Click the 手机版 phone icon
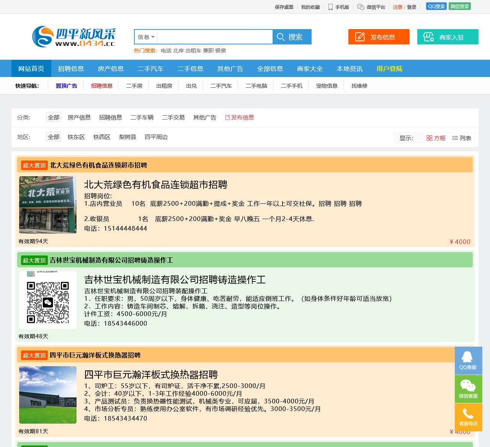The width and height of the screenshot is (490, 447). coord(330,7)
